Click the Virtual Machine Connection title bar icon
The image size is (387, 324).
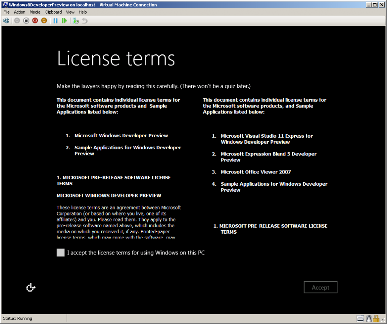pos(5,5)
